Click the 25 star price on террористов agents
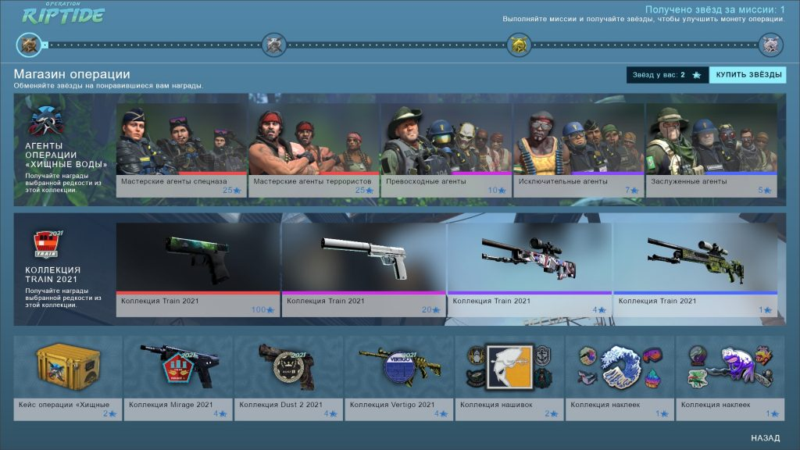Image resolution: width=800 pixels, height=450 pixels. pos(364,191)
